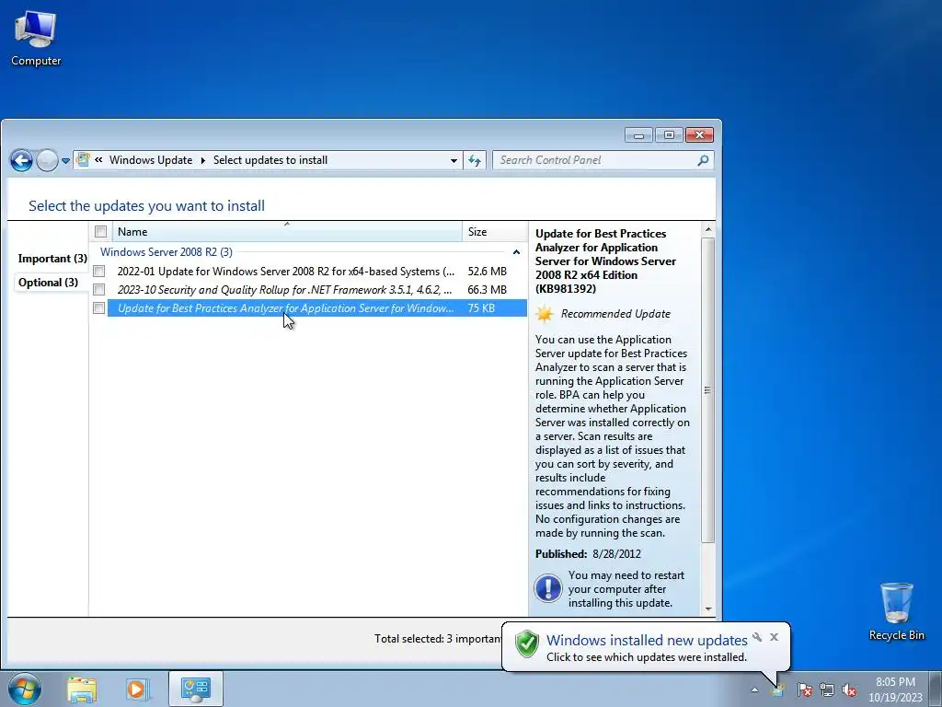Click the 66.3 MB size value

pos(488,290)
